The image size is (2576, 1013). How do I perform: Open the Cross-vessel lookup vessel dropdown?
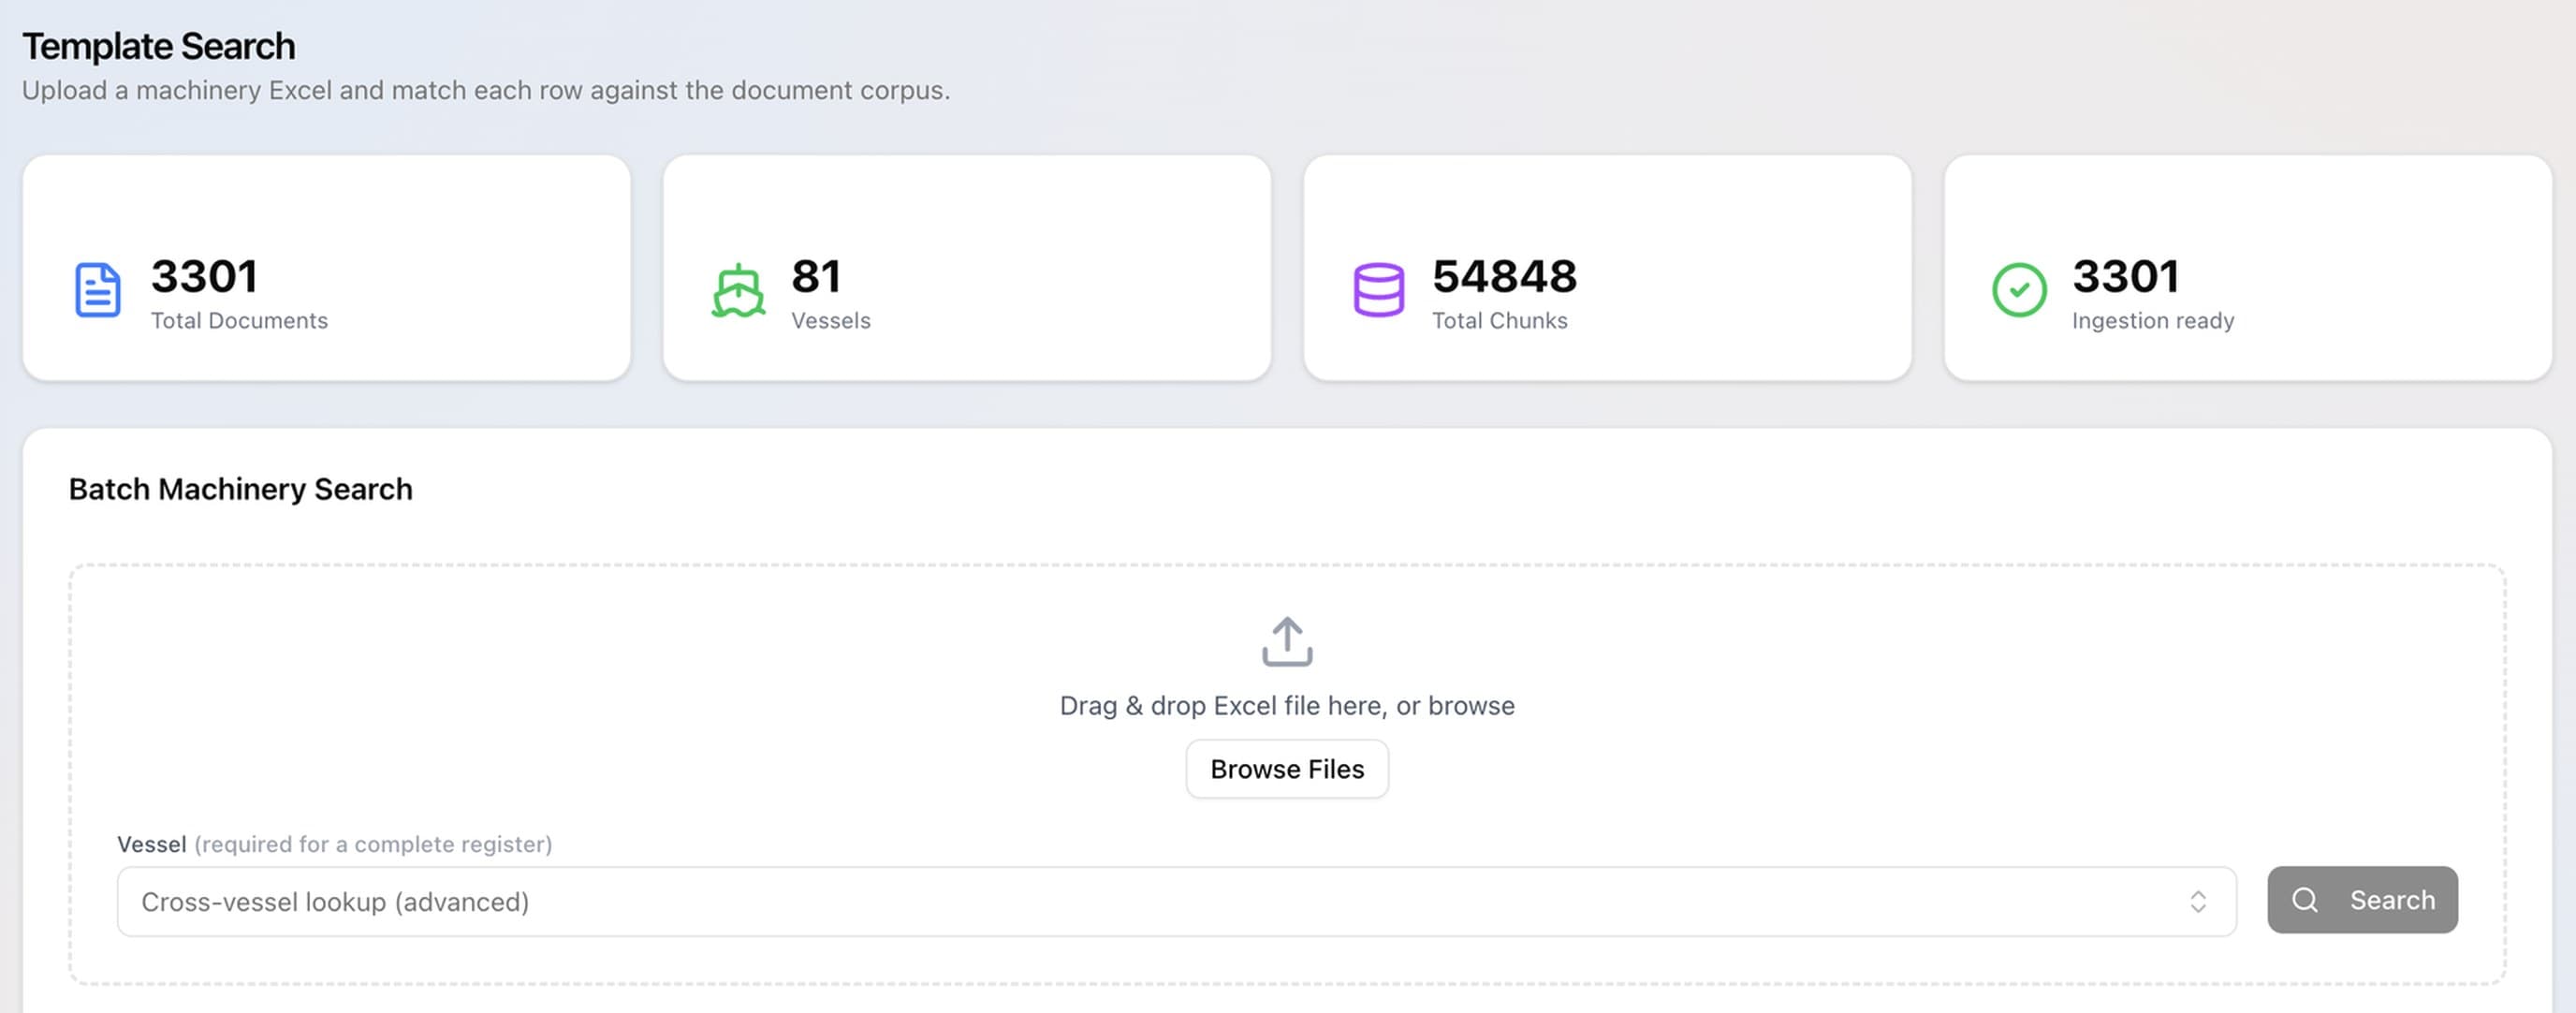point(1176,901)
